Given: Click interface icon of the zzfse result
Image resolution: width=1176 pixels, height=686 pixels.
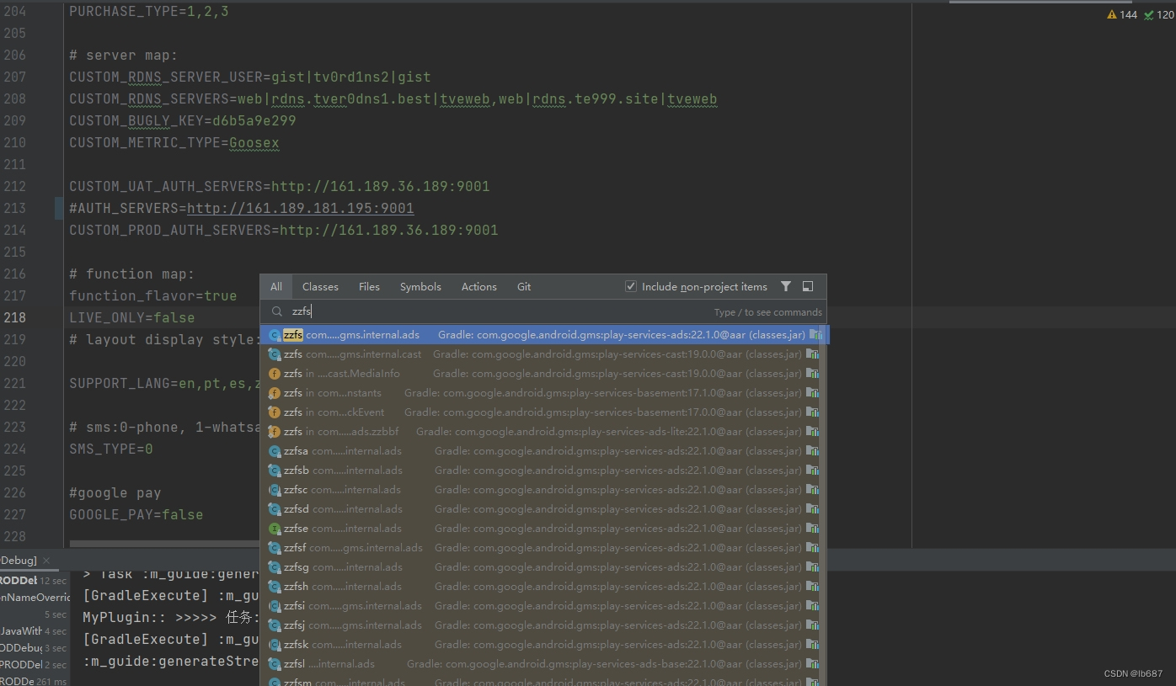Looking at the screenshot, I should coord(274,529).
